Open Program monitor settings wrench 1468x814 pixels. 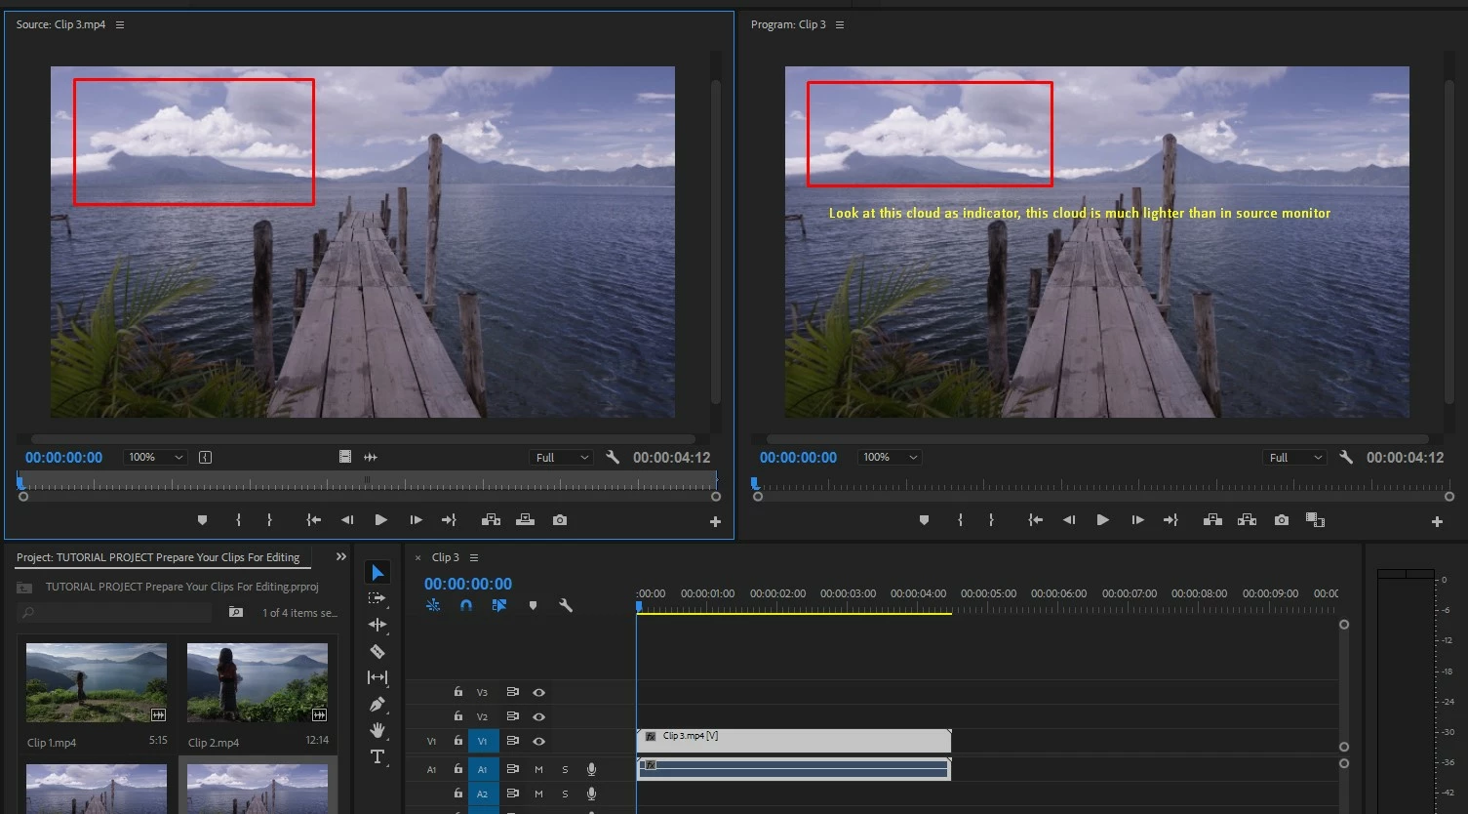coord(1346,457)
